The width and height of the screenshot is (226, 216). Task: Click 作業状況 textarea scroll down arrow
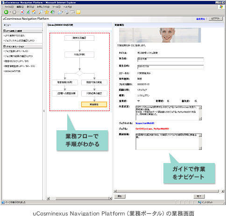[200, 119]
